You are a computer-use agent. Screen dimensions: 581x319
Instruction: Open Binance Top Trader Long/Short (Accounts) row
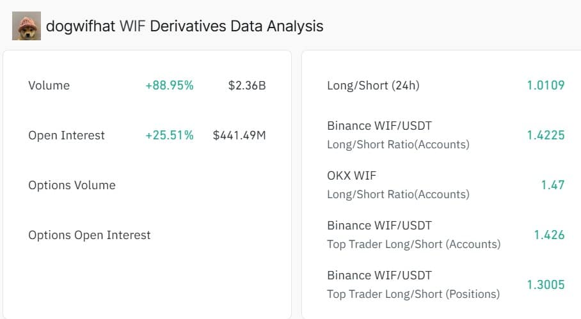click(413, 235)
